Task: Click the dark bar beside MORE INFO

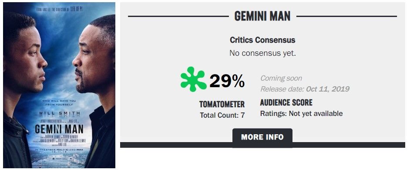Action: coord(176,145)
